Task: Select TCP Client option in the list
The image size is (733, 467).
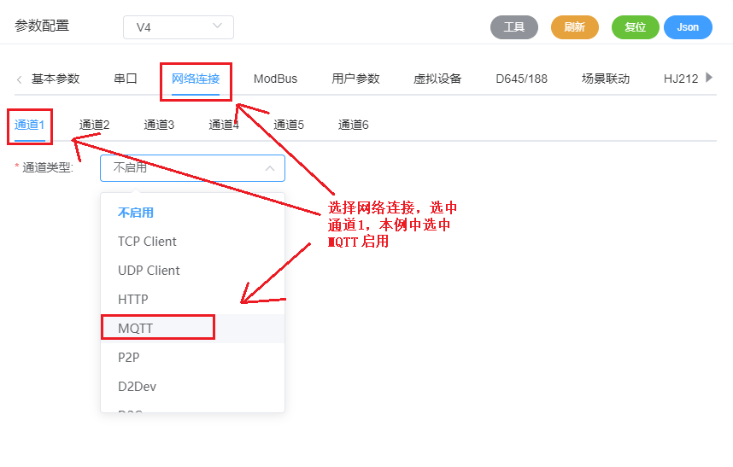Action: (147, 242)
